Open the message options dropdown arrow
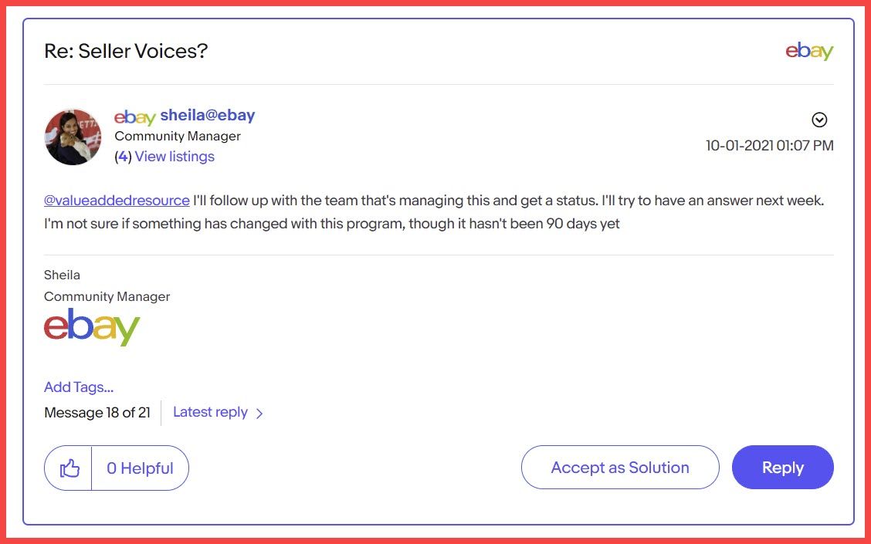This screenshot has height=544, width=871. coord(819,120)
